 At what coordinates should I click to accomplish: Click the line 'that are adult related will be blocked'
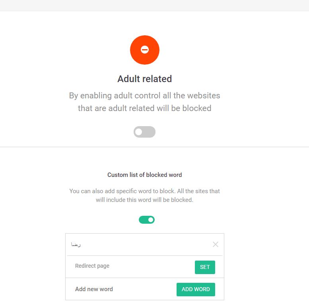[x=144, y=108]
